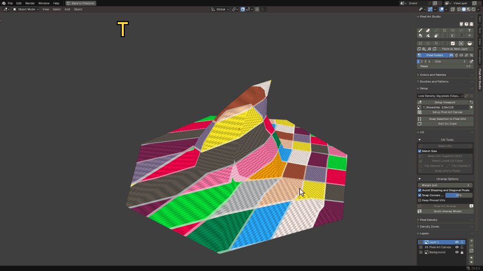Select the pencil draw tool
Image resolution: width=483 pixels, height=271 pixels.
pos(420,31)
